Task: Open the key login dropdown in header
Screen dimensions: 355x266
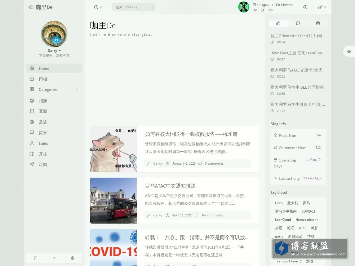Action: click(322, 7)
